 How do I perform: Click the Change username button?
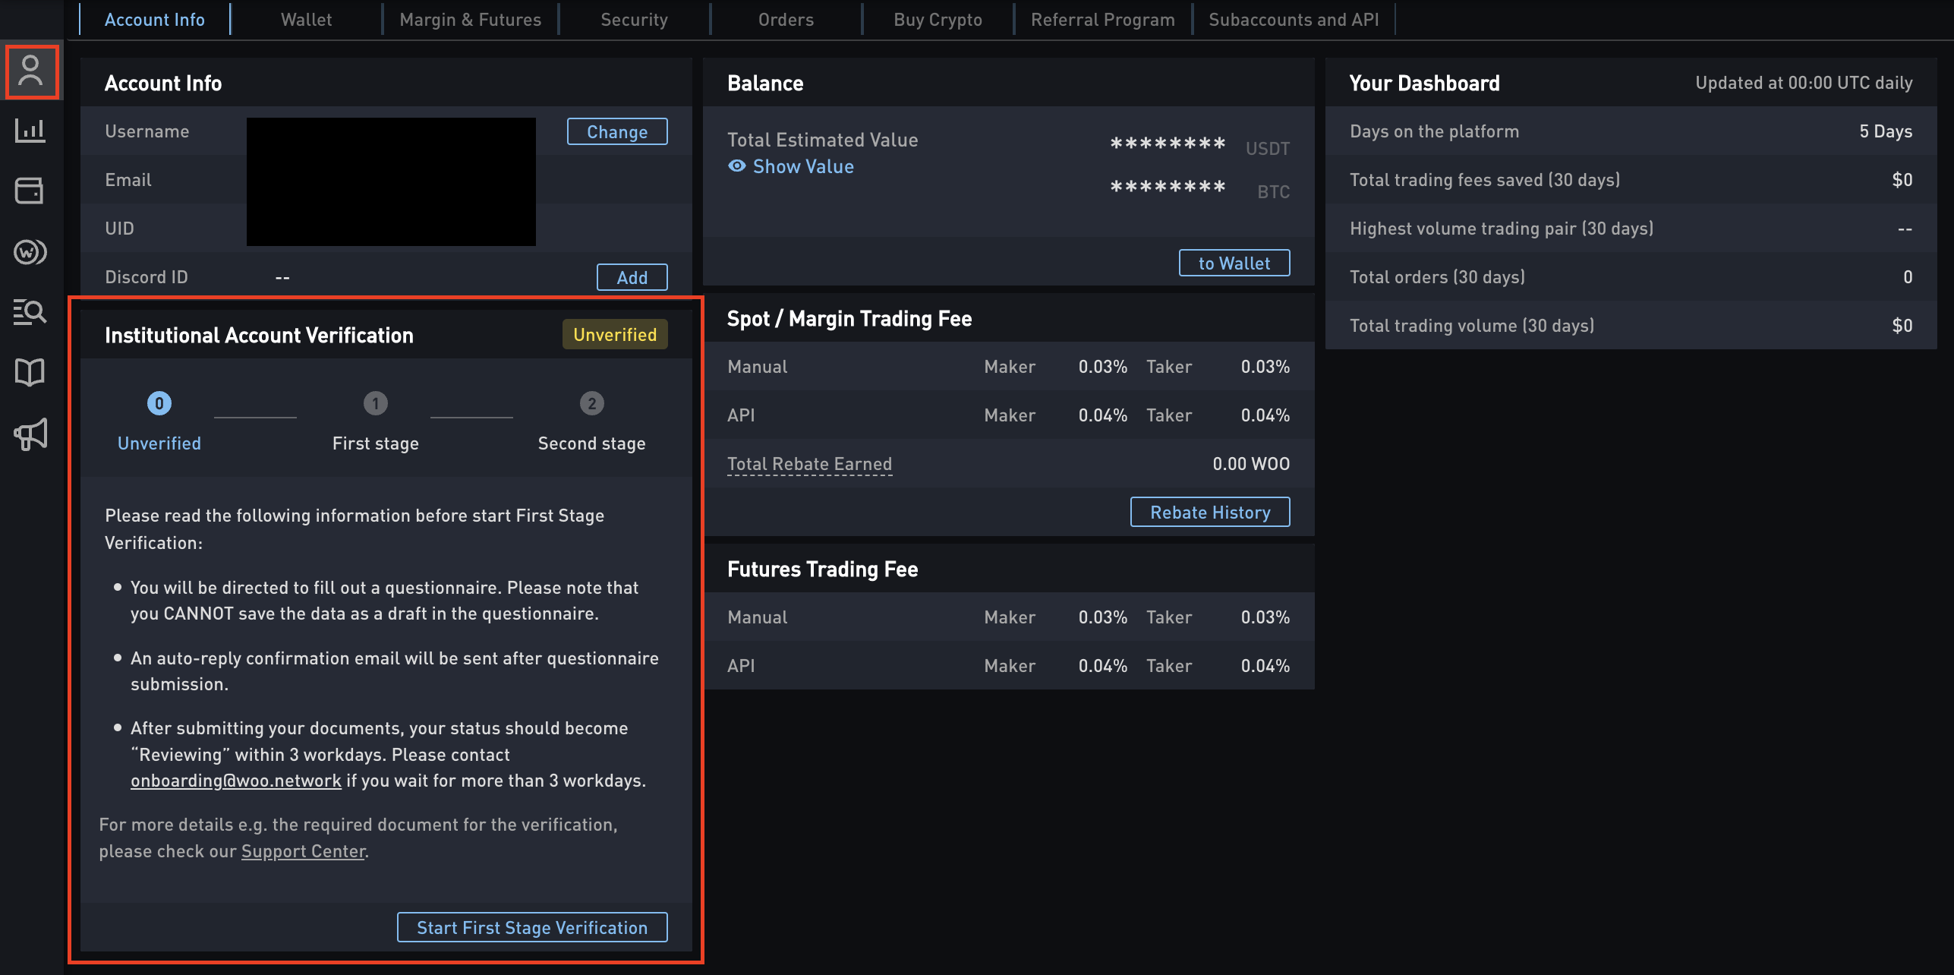[616, 131]
